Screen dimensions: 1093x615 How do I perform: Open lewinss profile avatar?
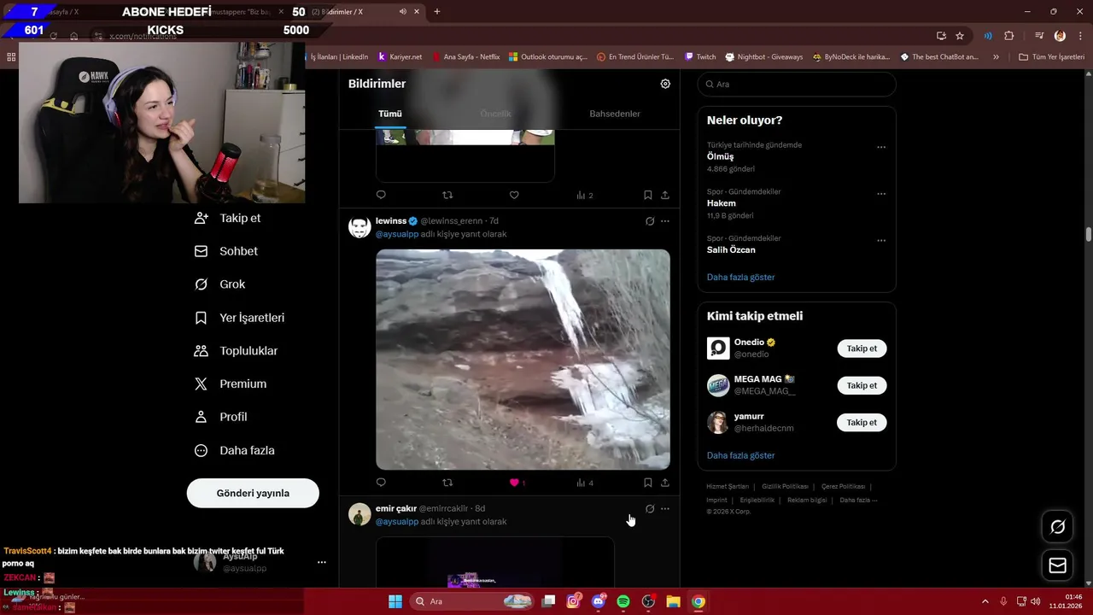pyautogui.click(x=359, y=227)
